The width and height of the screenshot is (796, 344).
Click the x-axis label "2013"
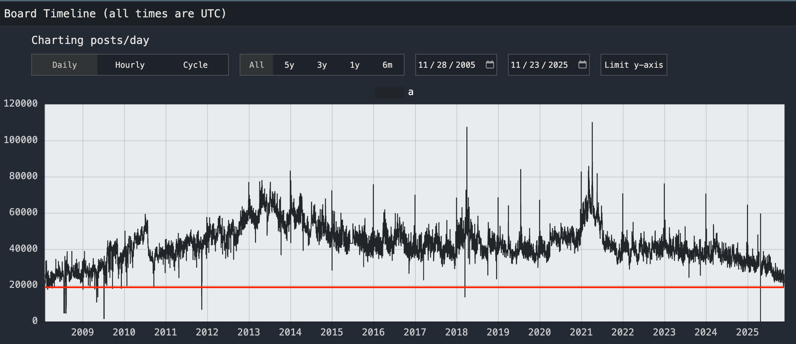[249, 332]
